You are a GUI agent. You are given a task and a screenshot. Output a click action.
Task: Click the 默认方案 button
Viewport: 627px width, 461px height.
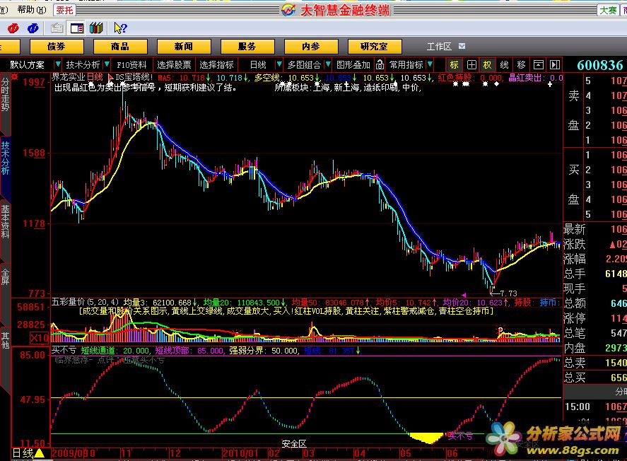pos(27,65)
